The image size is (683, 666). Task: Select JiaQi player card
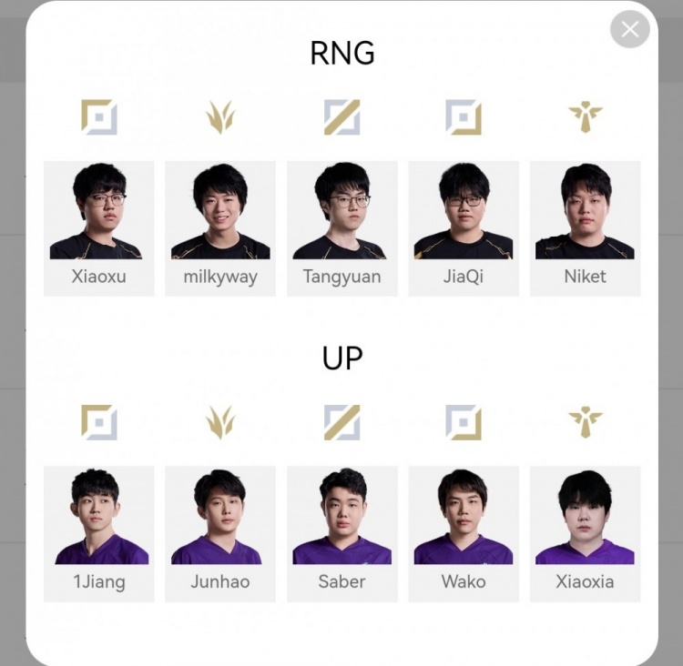464,228
